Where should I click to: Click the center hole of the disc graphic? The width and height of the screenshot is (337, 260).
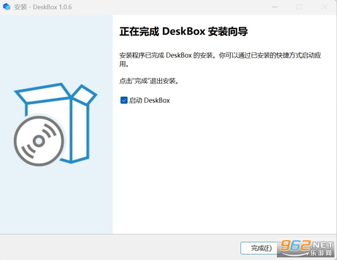coord(39,141)
